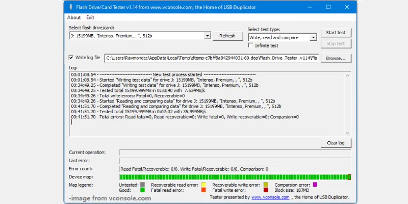
Task: Click the "Block size: 187MB" text
Action: tap(292, 190)
